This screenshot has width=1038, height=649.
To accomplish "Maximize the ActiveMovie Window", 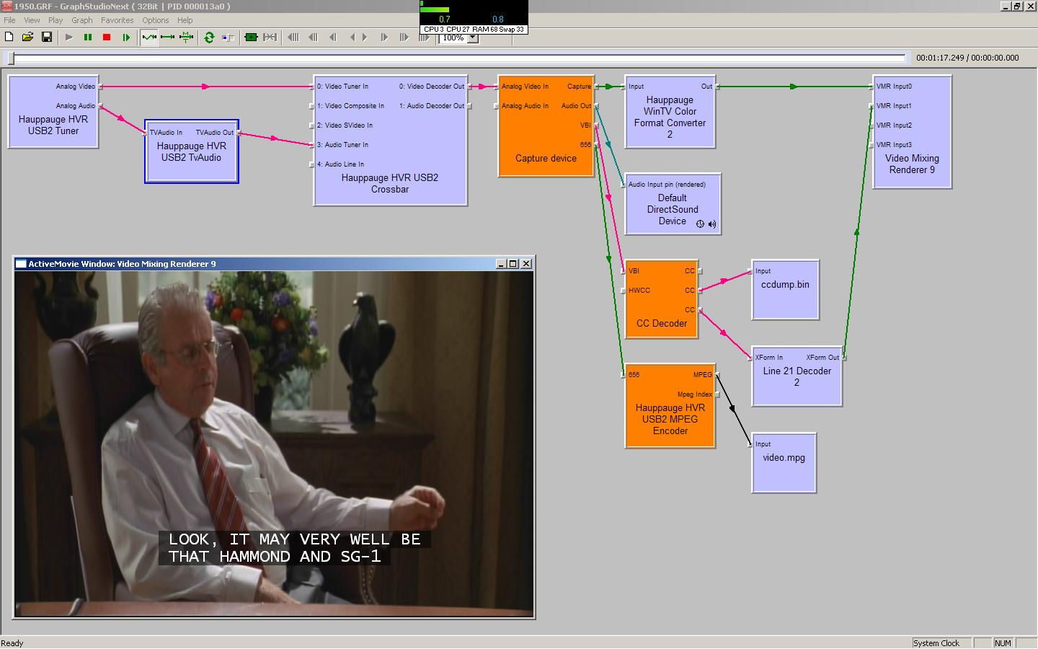I will (x=513, y=264).
